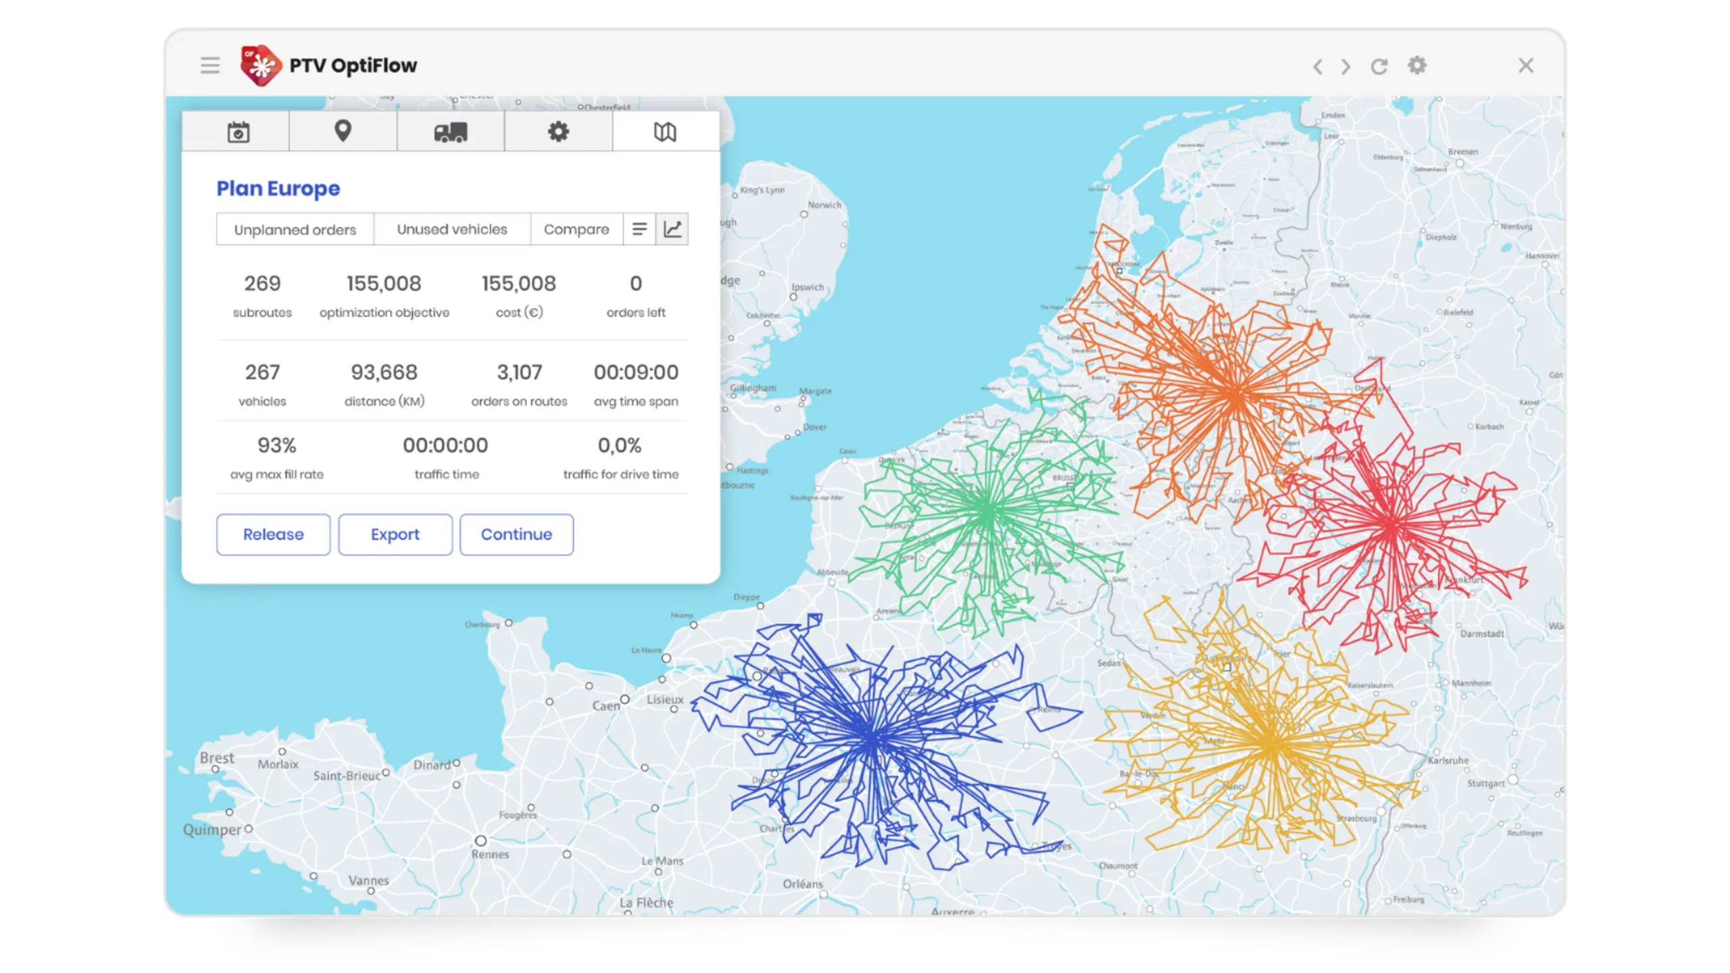Click the 00:09:00 avg time span value
This screenshot has height=973, width=1730.
point(636,372)
